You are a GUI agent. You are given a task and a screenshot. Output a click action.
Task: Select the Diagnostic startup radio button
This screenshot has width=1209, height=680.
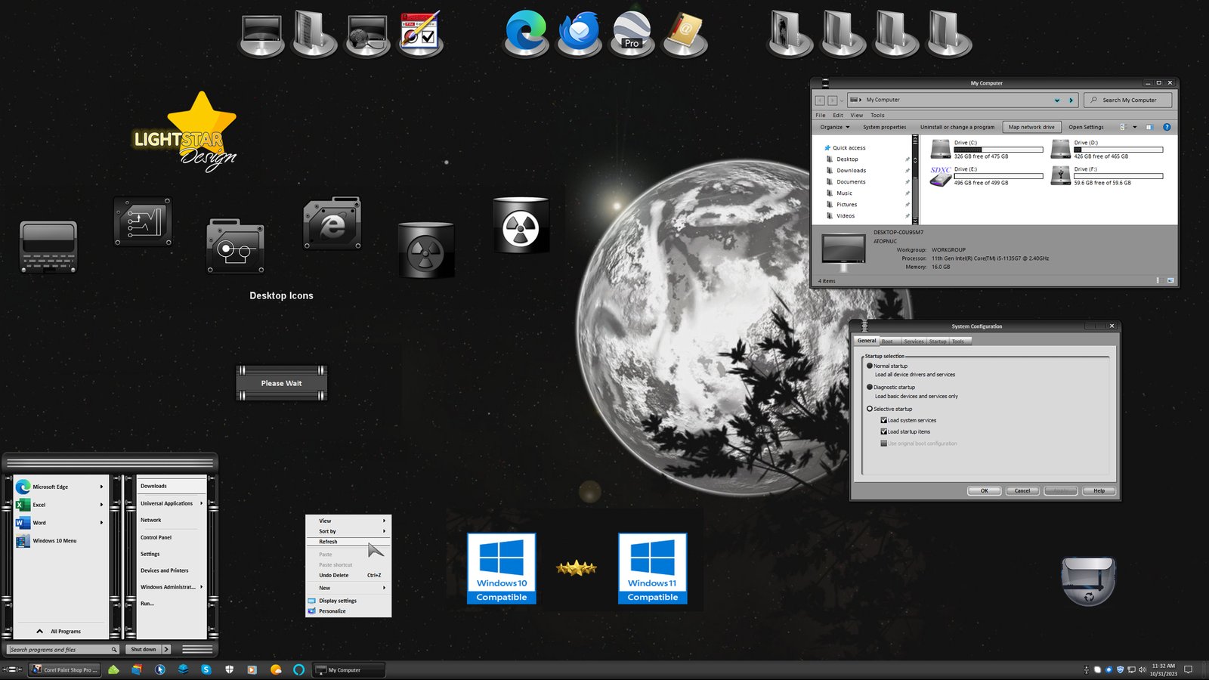click(870, 387)
